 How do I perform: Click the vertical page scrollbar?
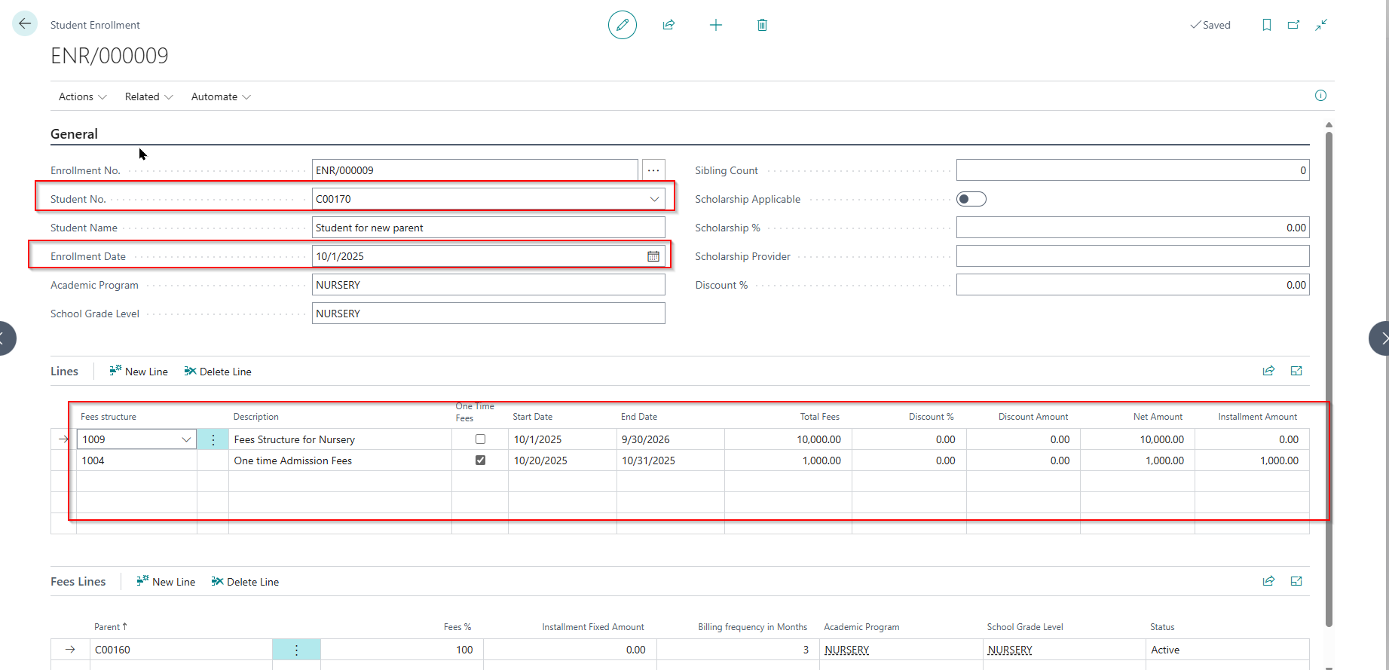1329,377
